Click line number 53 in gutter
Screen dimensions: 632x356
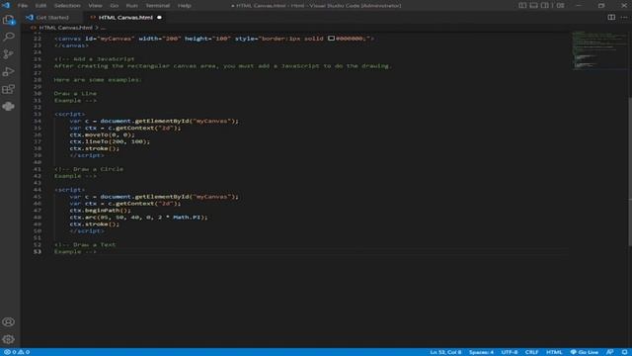click(38, 251)
